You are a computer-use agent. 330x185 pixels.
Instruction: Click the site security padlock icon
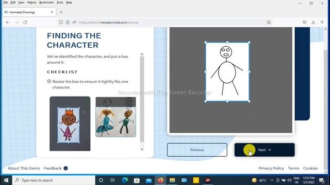tap(68, 22)
